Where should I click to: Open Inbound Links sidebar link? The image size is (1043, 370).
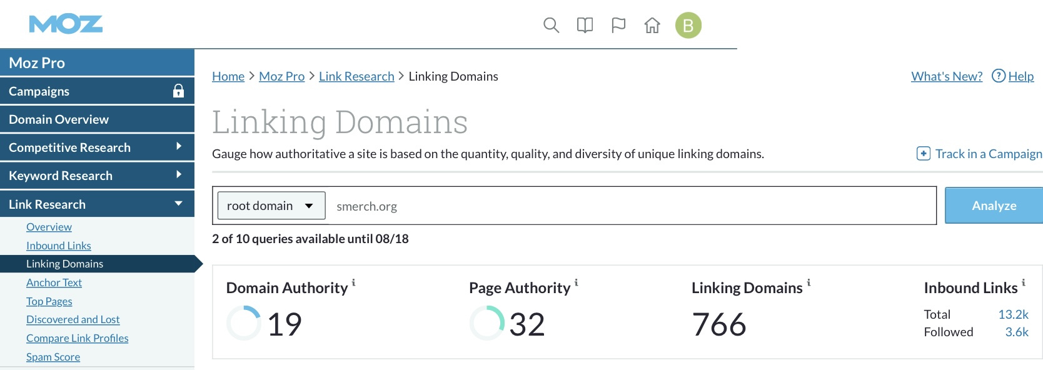pyautogui.click(x=59, y=246)
